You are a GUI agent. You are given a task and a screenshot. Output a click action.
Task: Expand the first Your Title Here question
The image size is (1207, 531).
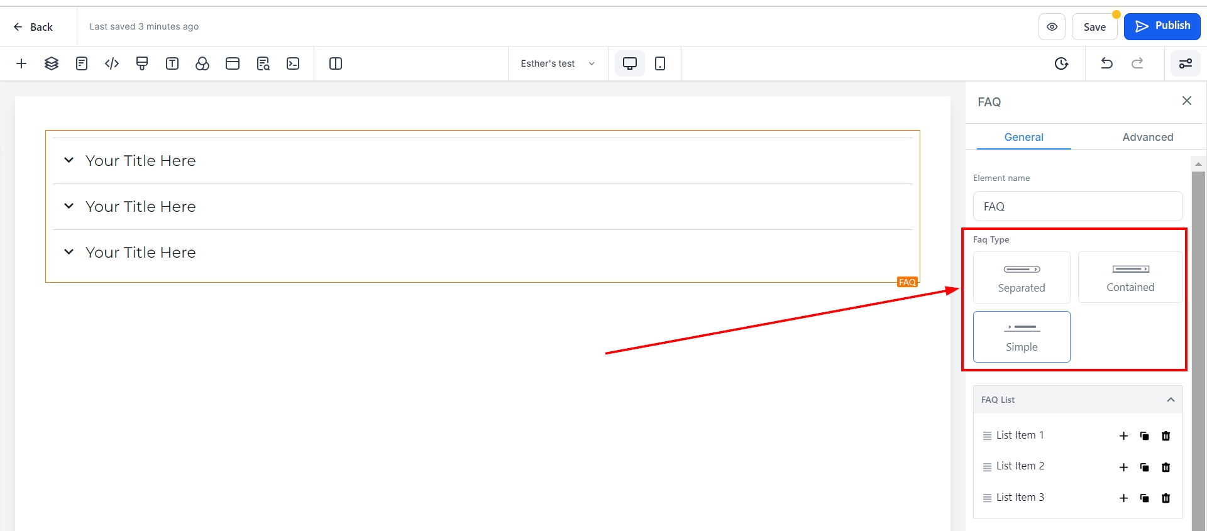coord(483,161)
